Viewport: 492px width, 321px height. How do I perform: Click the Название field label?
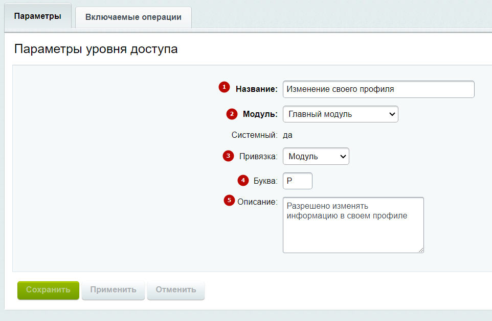click(257, 89)
